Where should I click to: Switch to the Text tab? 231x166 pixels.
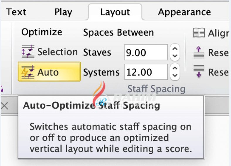tap(16, 12)
